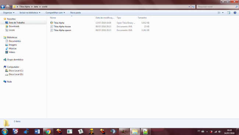Select the Tibia Alpha Open Tibia Binary file
239x135 pixels.
59,23
